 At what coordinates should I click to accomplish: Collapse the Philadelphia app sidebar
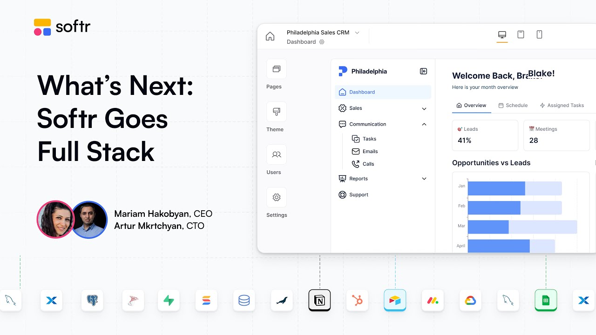[423, 71]
